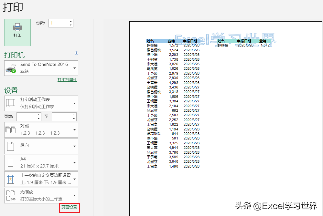Click the 21 厘米 x 29.7 厘米 text
This screenshot has width=323, height=216.
tap(39, 166)
